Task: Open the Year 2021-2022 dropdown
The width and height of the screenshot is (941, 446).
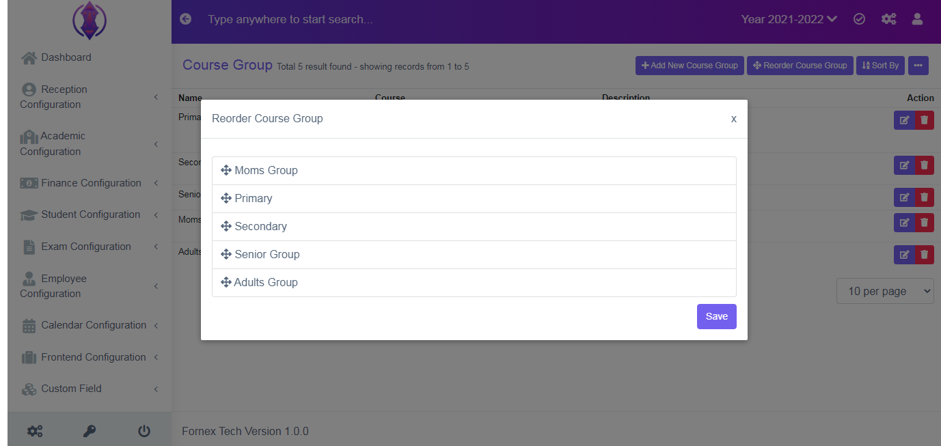Action: [x=789, y=19]
